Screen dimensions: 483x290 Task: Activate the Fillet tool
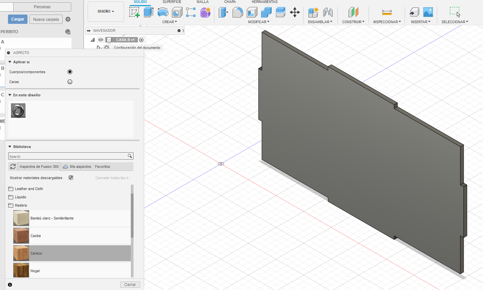238,12
